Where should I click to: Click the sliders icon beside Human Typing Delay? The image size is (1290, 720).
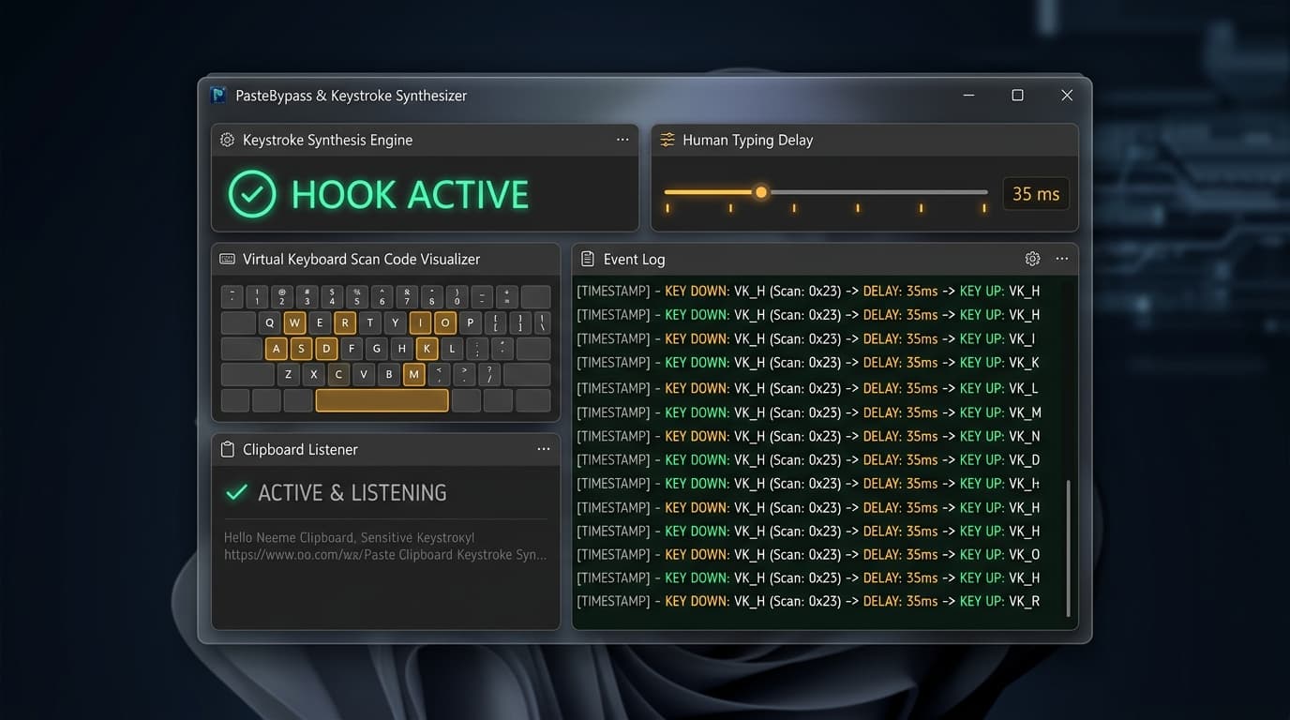(x=667, y=140)
